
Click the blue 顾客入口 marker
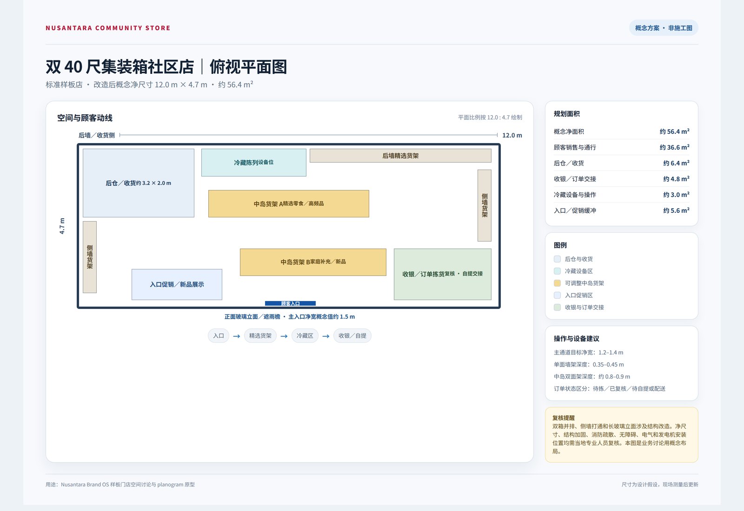(x=290, y=303)
